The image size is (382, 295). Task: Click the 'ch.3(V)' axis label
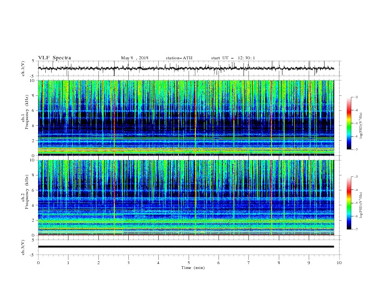point(23,247)
